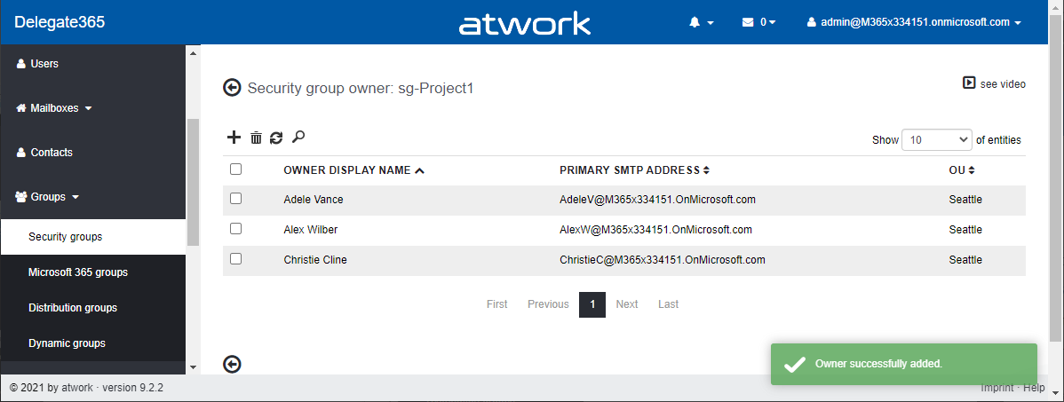The height and width of the screenshot is (402, 1064).
Task: Click the sidebar scrollbar thumb
Action: click(193, 182)
